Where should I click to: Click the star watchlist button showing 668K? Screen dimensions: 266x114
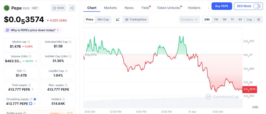pos(58,8)
